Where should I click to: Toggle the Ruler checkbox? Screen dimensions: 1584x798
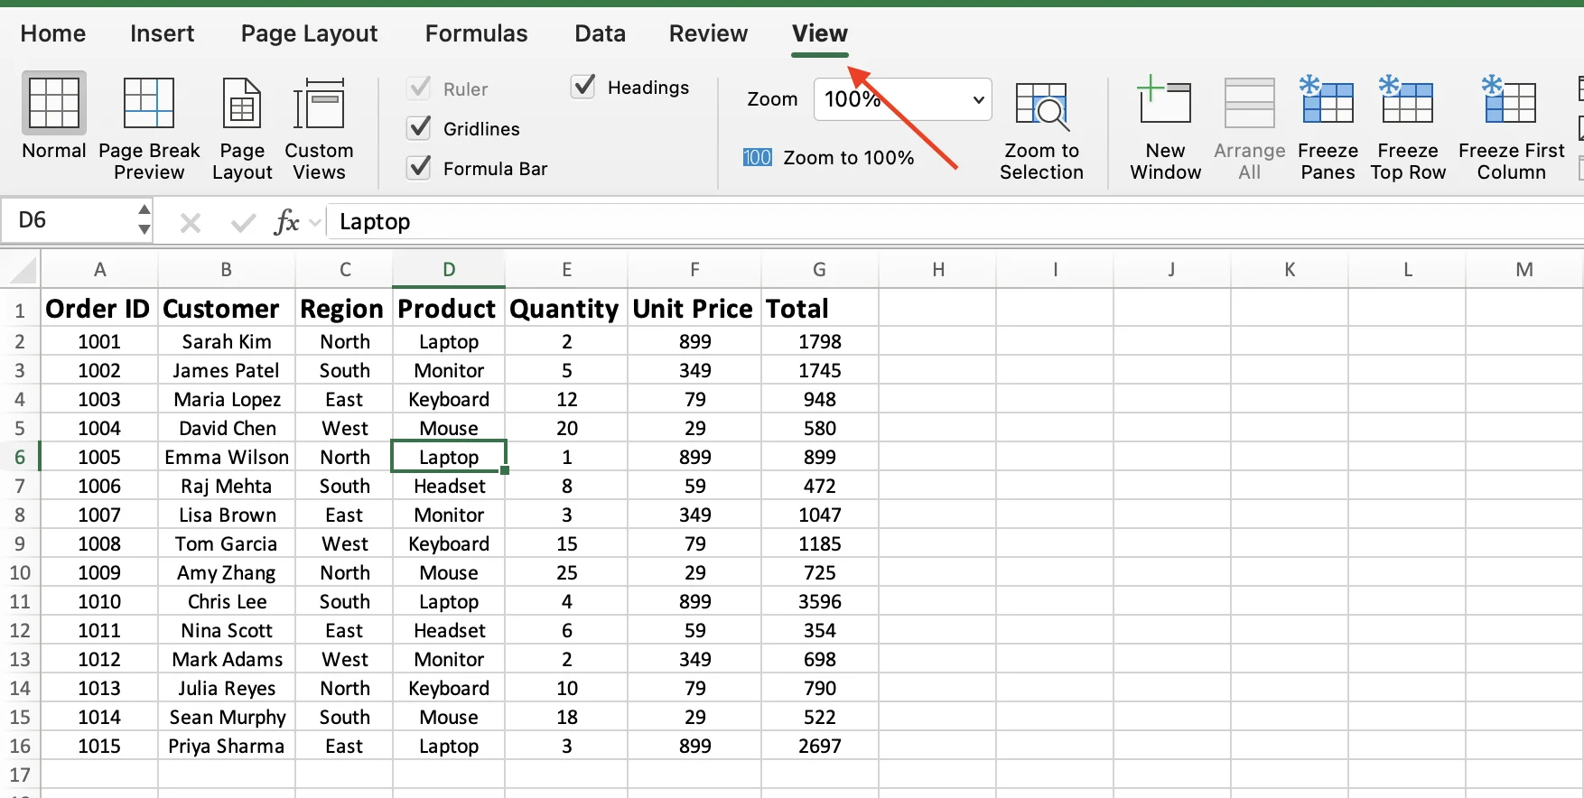point(419,88)
